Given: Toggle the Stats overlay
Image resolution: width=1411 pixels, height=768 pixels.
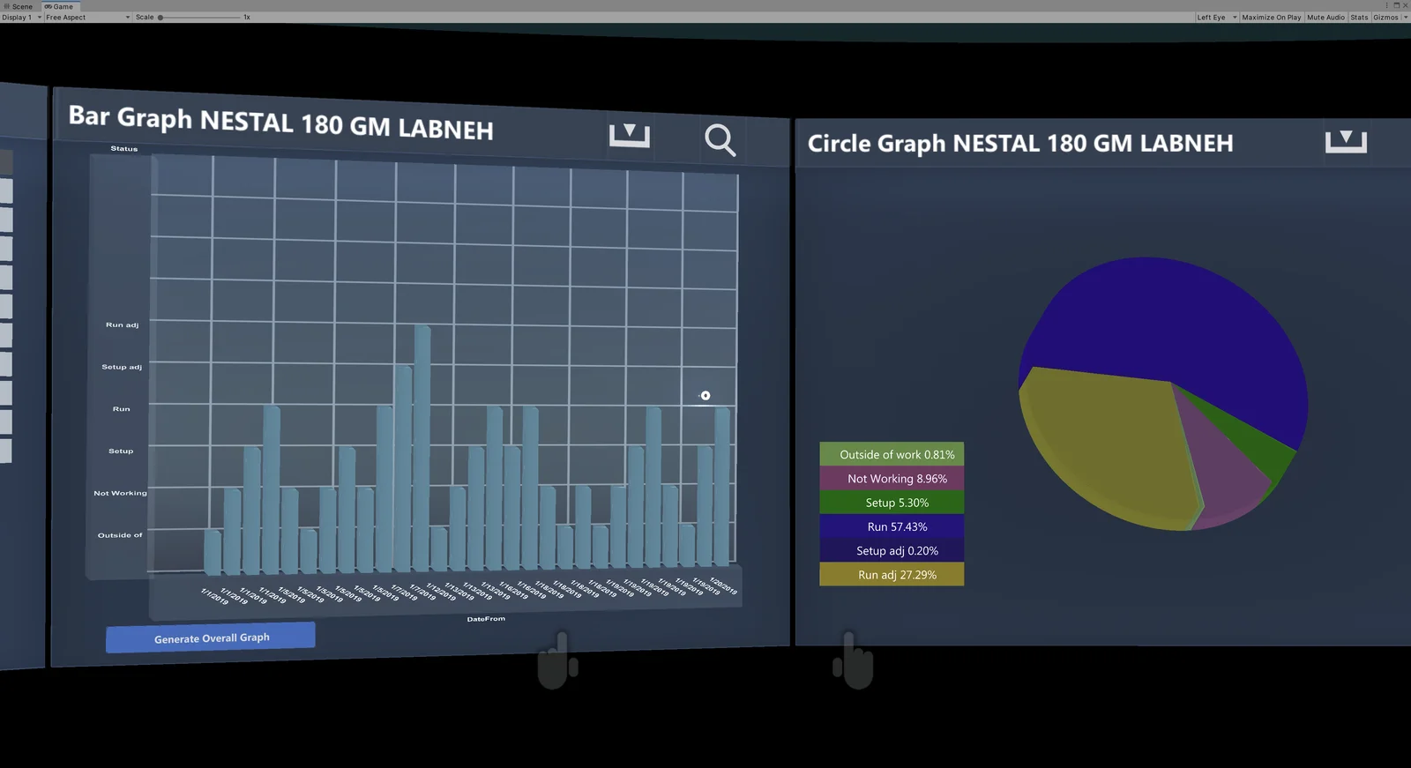Looking at the screenshot, I should pos(1359,17).
